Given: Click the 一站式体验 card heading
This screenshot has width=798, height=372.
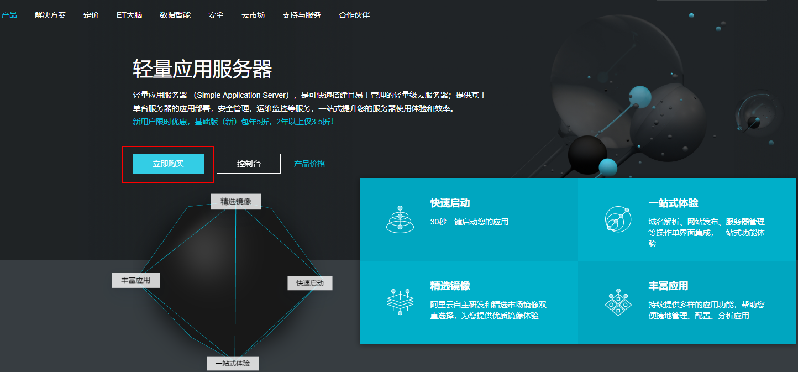Looking at the screenshot, I should (x=673, y=203).
